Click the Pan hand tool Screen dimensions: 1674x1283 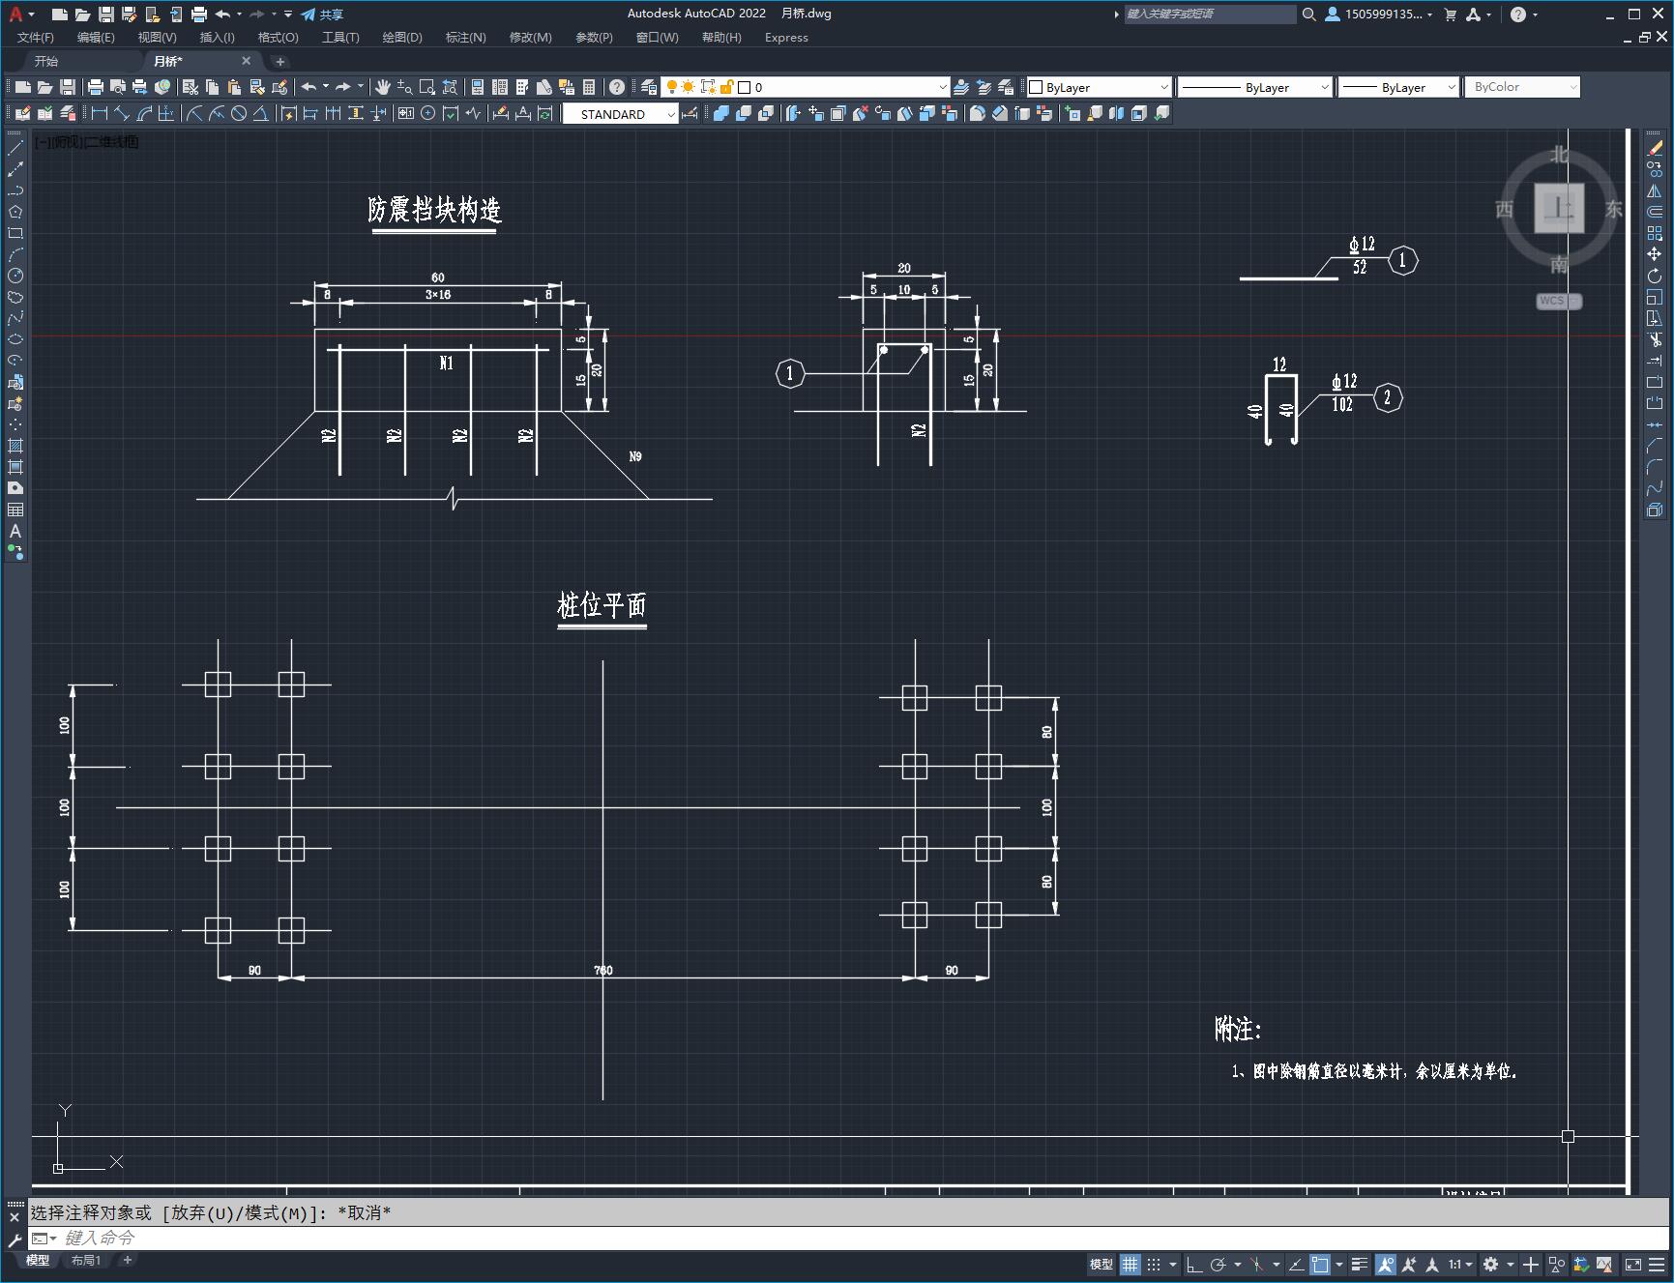tap(383, 87)
